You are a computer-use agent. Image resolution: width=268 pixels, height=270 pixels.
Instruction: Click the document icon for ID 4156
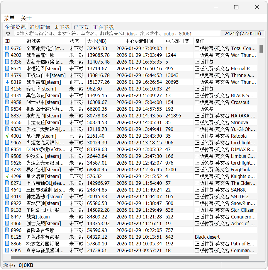coord(7,89)
